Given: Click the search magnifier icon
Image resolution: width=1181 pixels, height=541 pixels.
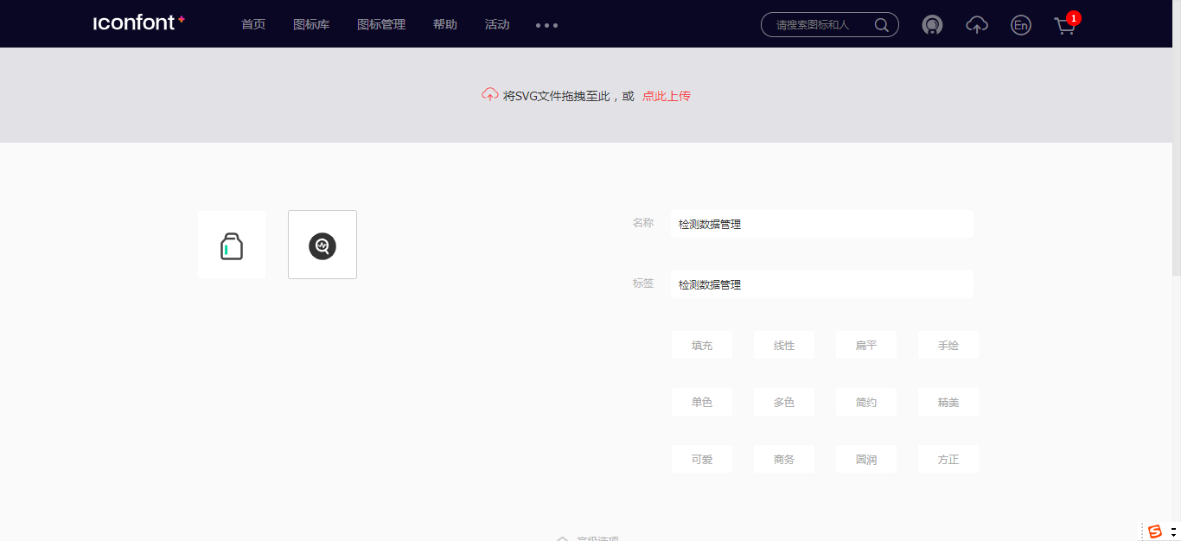Looking at the screenshot, I should (881, 25).
